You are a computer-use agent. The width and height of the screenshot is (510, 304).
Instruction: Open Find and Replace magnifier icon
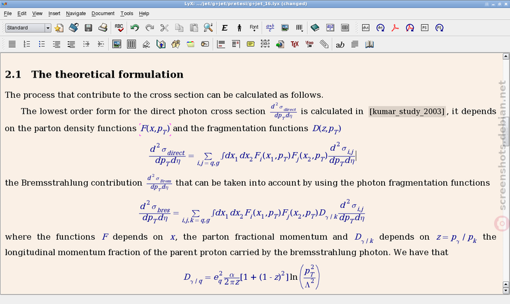pyautogui.click(x=208, y=28)
